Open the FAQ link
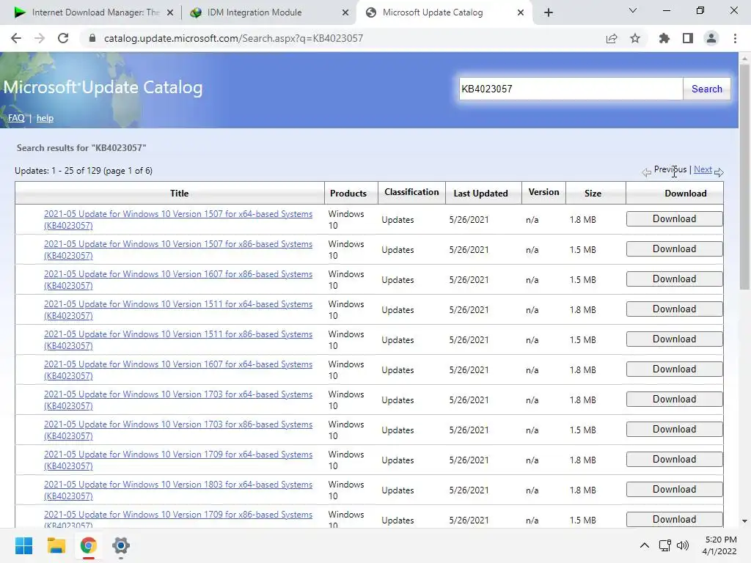Image resolution: width=751 pixels, height=563 pixels. coord(16,118)
